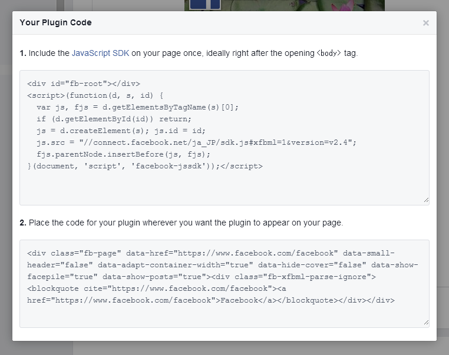Click the Facebook logo behind the dialog

204,5
